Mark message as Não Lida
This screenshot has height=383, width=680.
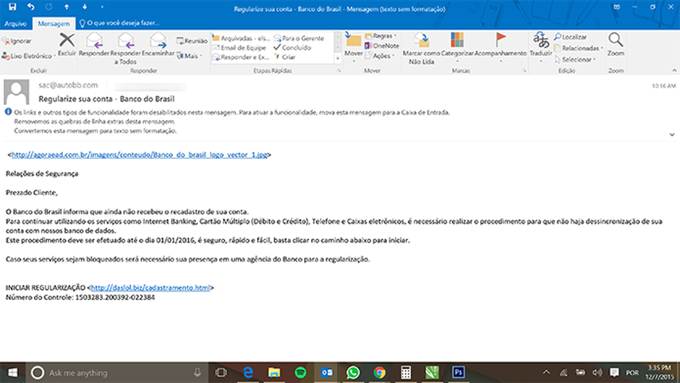pos(421,48)
